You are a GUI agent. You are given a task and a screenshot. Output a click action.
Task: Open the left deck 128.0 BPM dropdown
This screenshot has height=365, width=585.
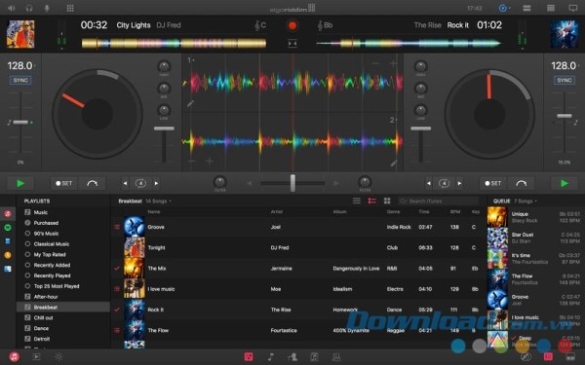tap(21, 66)
